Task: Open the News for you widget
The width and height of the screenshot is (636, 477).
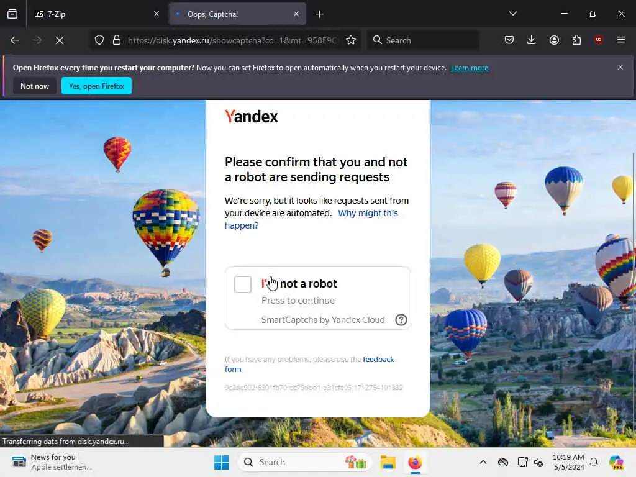Action: (x=52, y=462)
